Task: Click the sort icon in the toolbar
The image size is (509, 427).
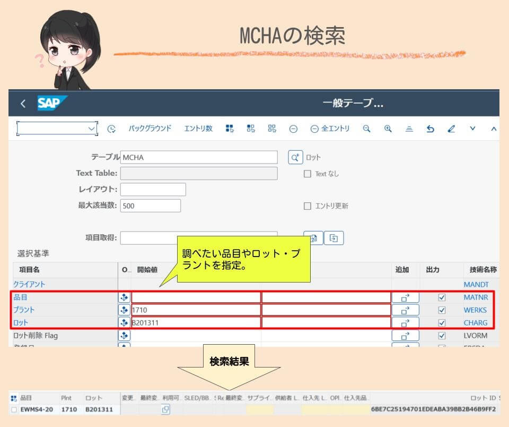Action: click(408, 129)
